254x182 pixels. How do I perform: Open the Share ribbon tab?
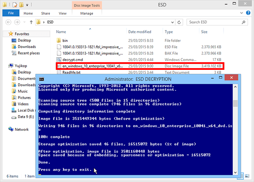point(46,14)
